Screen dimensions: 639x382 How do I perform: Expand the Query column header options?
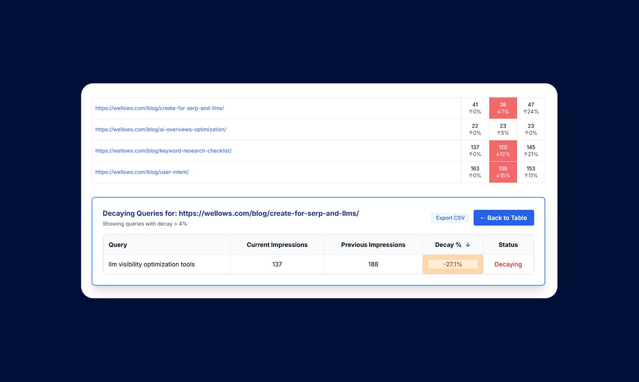point(118,245)
